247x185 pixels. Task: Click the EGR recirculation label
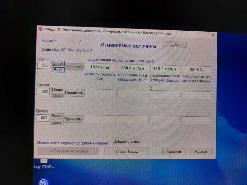click(x=121, y=60)
